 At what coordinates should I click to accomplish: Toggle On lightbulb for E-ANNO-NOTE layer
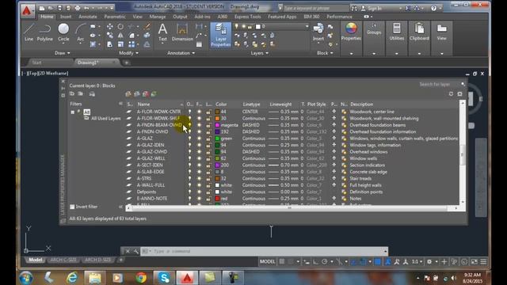click(190, 199)
